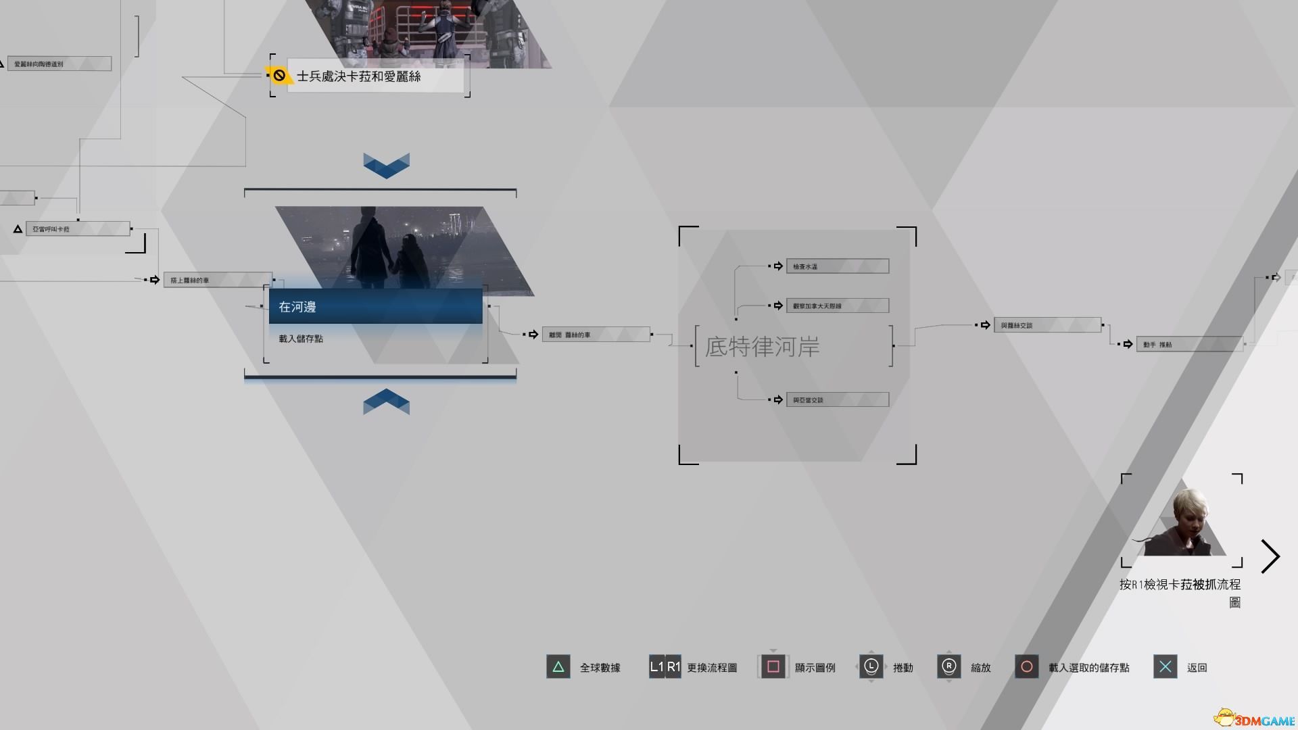The width and height of the screenshot is (1298, 730).
Task: Click the 顯示圖例 square icon
Action: [x=771, y=666]
